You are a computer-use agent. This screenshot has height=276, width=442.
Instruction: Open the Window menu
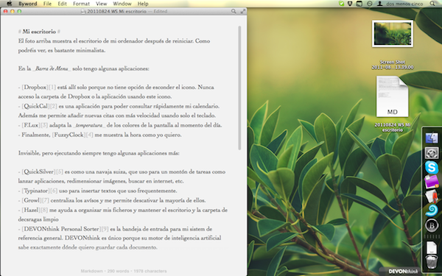tap(122, 4)
